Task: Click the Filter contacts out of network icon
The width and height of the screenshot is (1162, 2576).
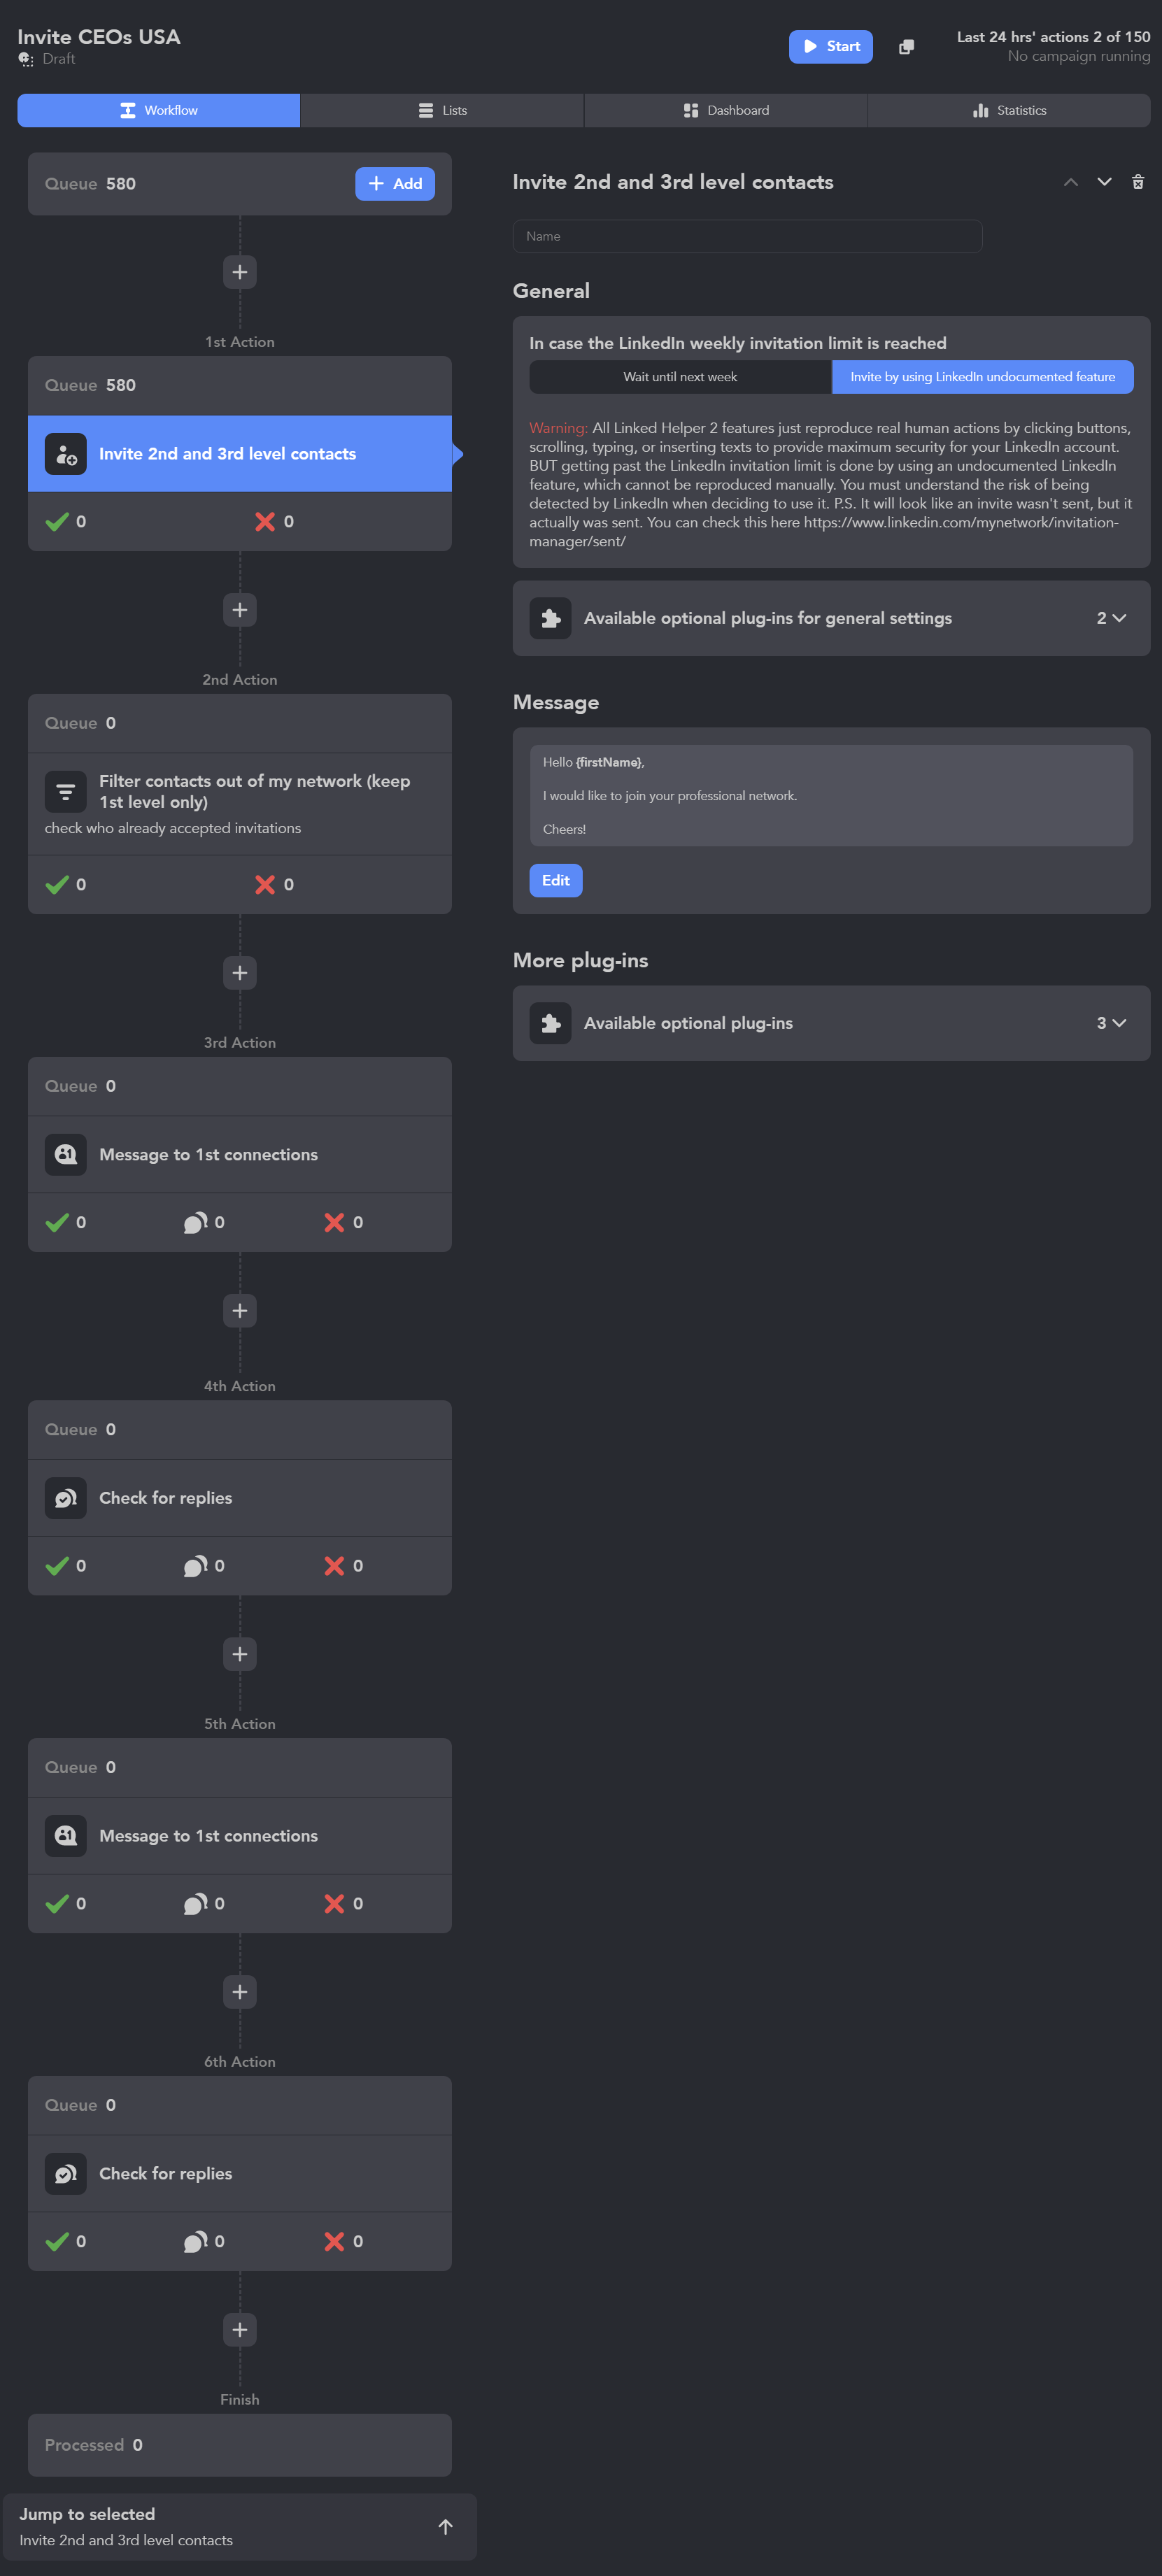Action: pyautogui.click(x=66, y=792)
